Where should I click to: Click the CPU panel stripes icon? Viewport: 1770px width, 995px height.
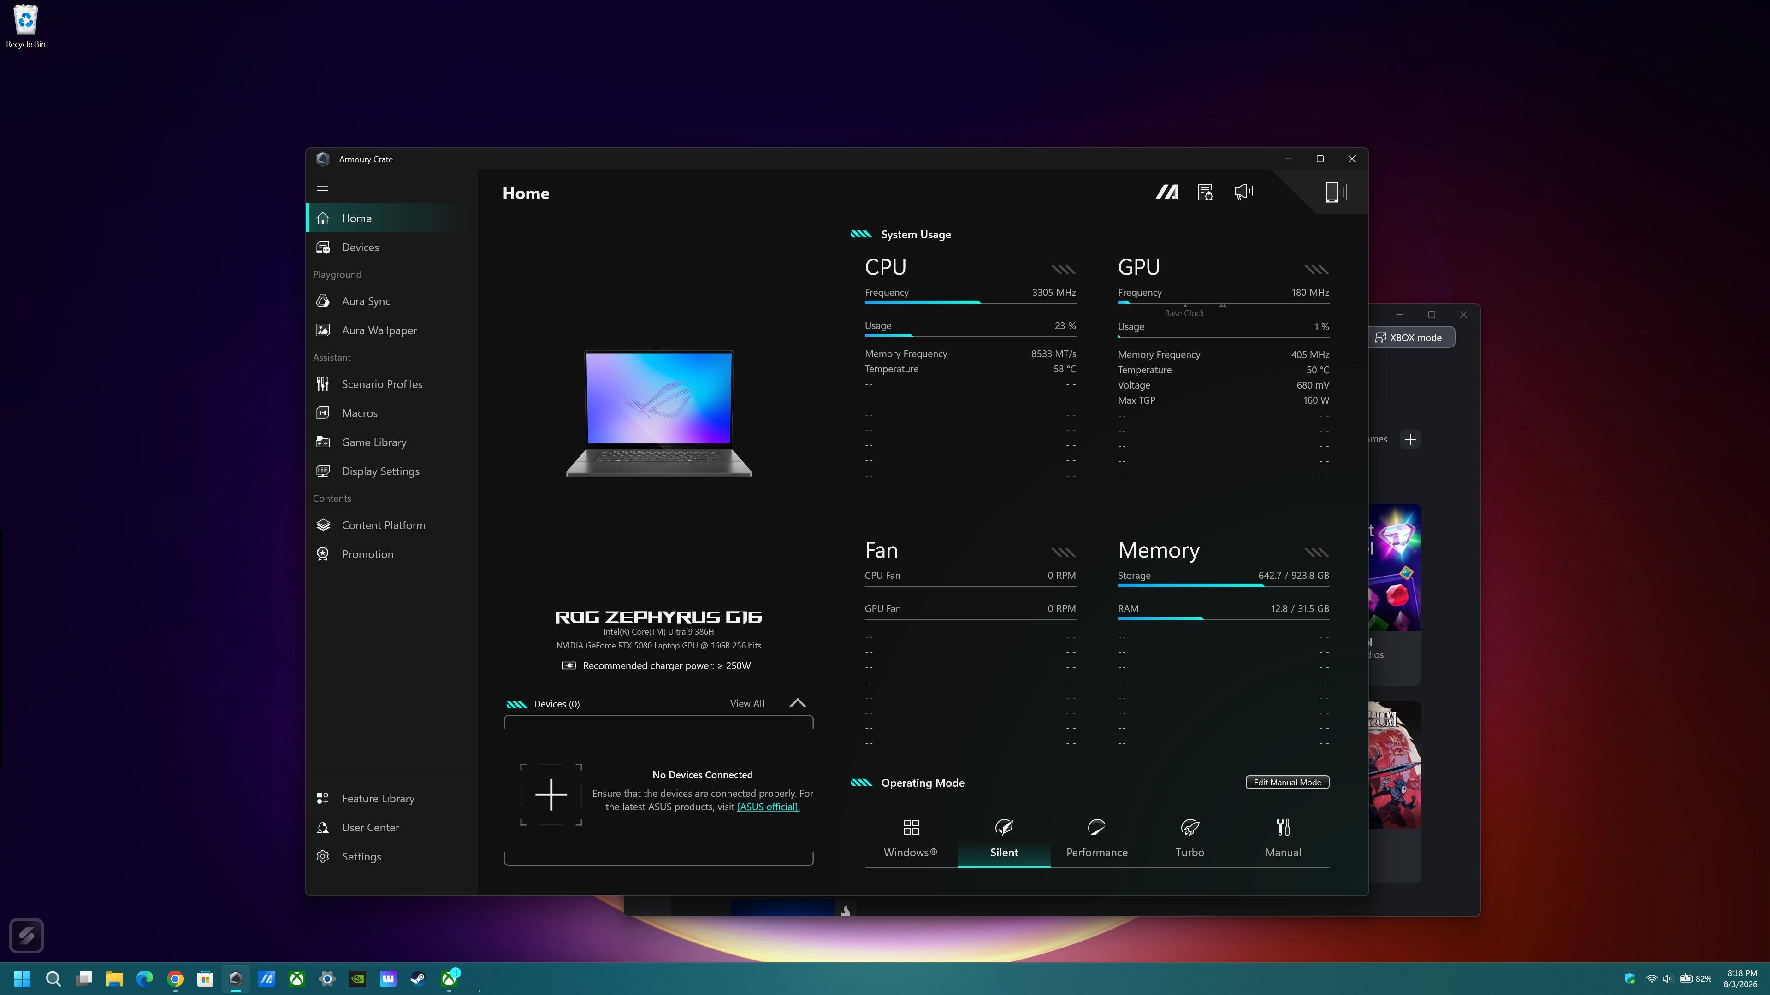tap(1063, 269)
